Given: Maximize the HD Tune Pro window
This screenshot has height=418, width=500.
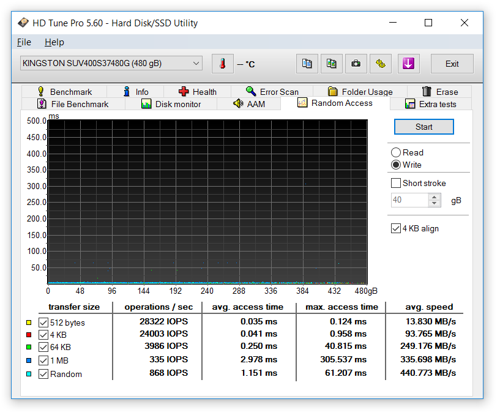Looking at the screenshot, I should point(428,23).
